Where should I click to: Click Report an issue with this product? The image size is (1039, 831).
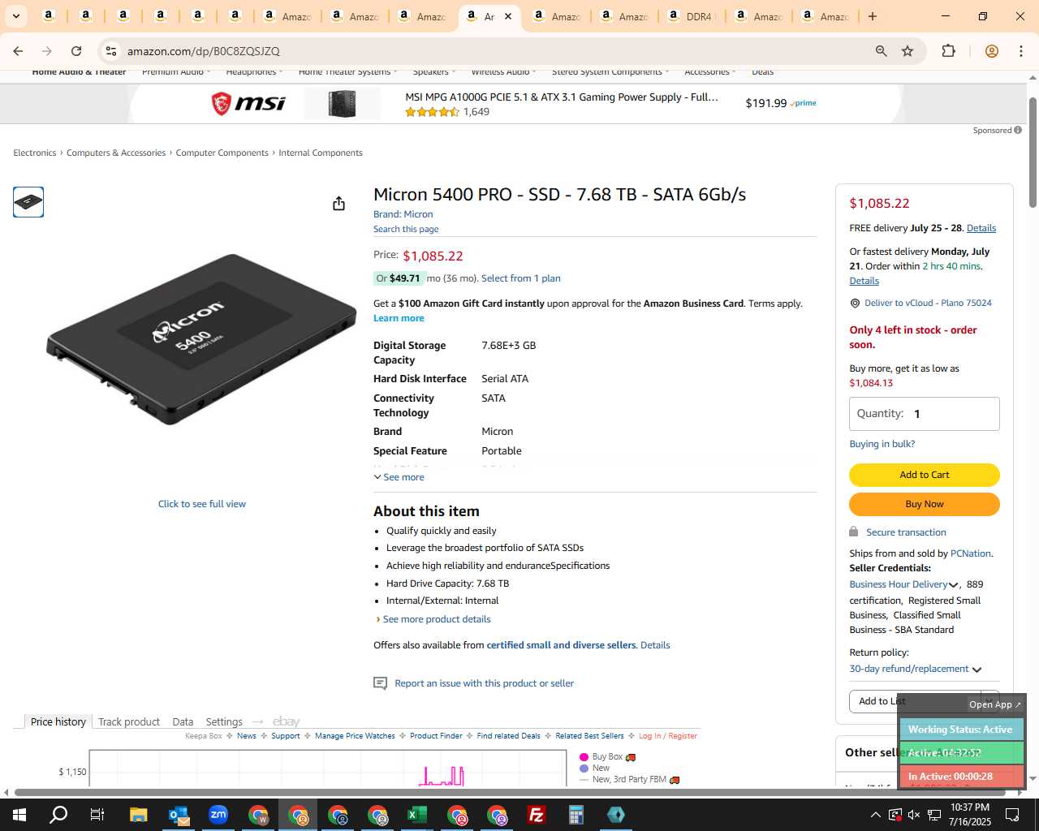point(484,683)
